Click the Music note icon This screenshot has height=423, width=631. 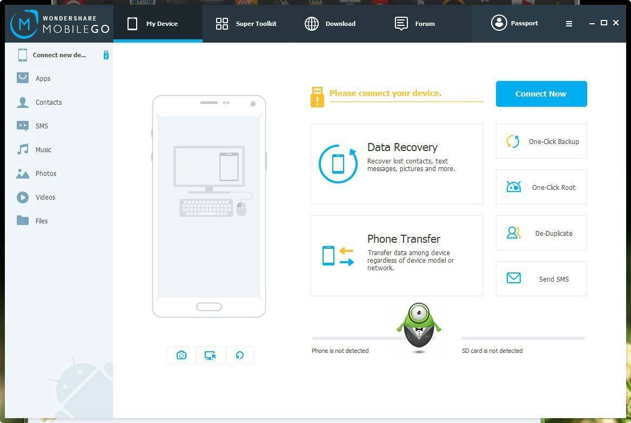[x=23, y=149]
